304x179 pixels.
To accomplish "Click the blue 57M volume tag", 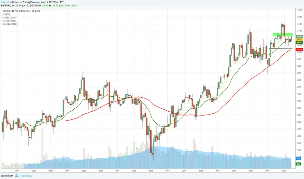I will tap(298, 158).
